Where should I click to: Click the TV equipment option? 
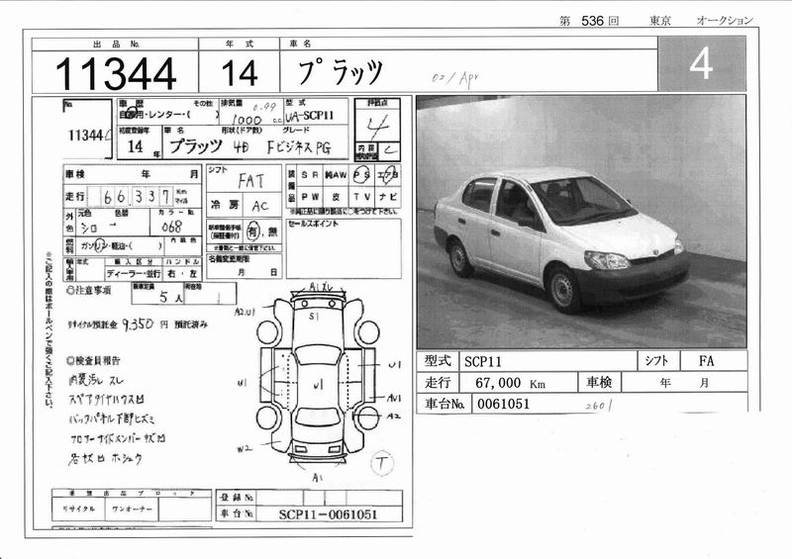pyautogui.click(x=362, y=197)
